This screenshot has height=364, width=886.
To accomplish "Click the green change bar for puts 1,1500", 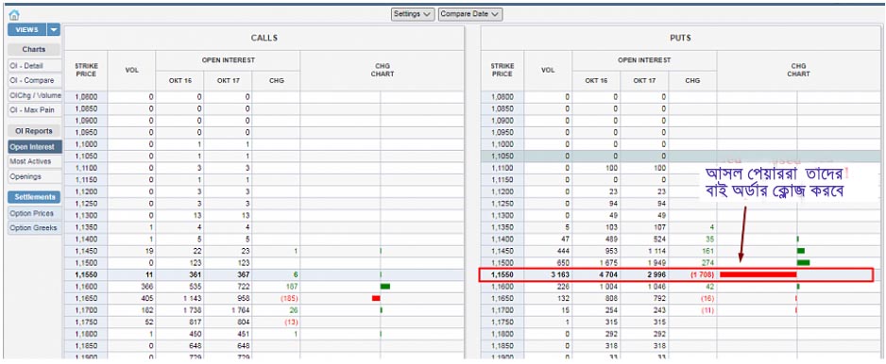I will pyautogui.click(x=803, y=262).
